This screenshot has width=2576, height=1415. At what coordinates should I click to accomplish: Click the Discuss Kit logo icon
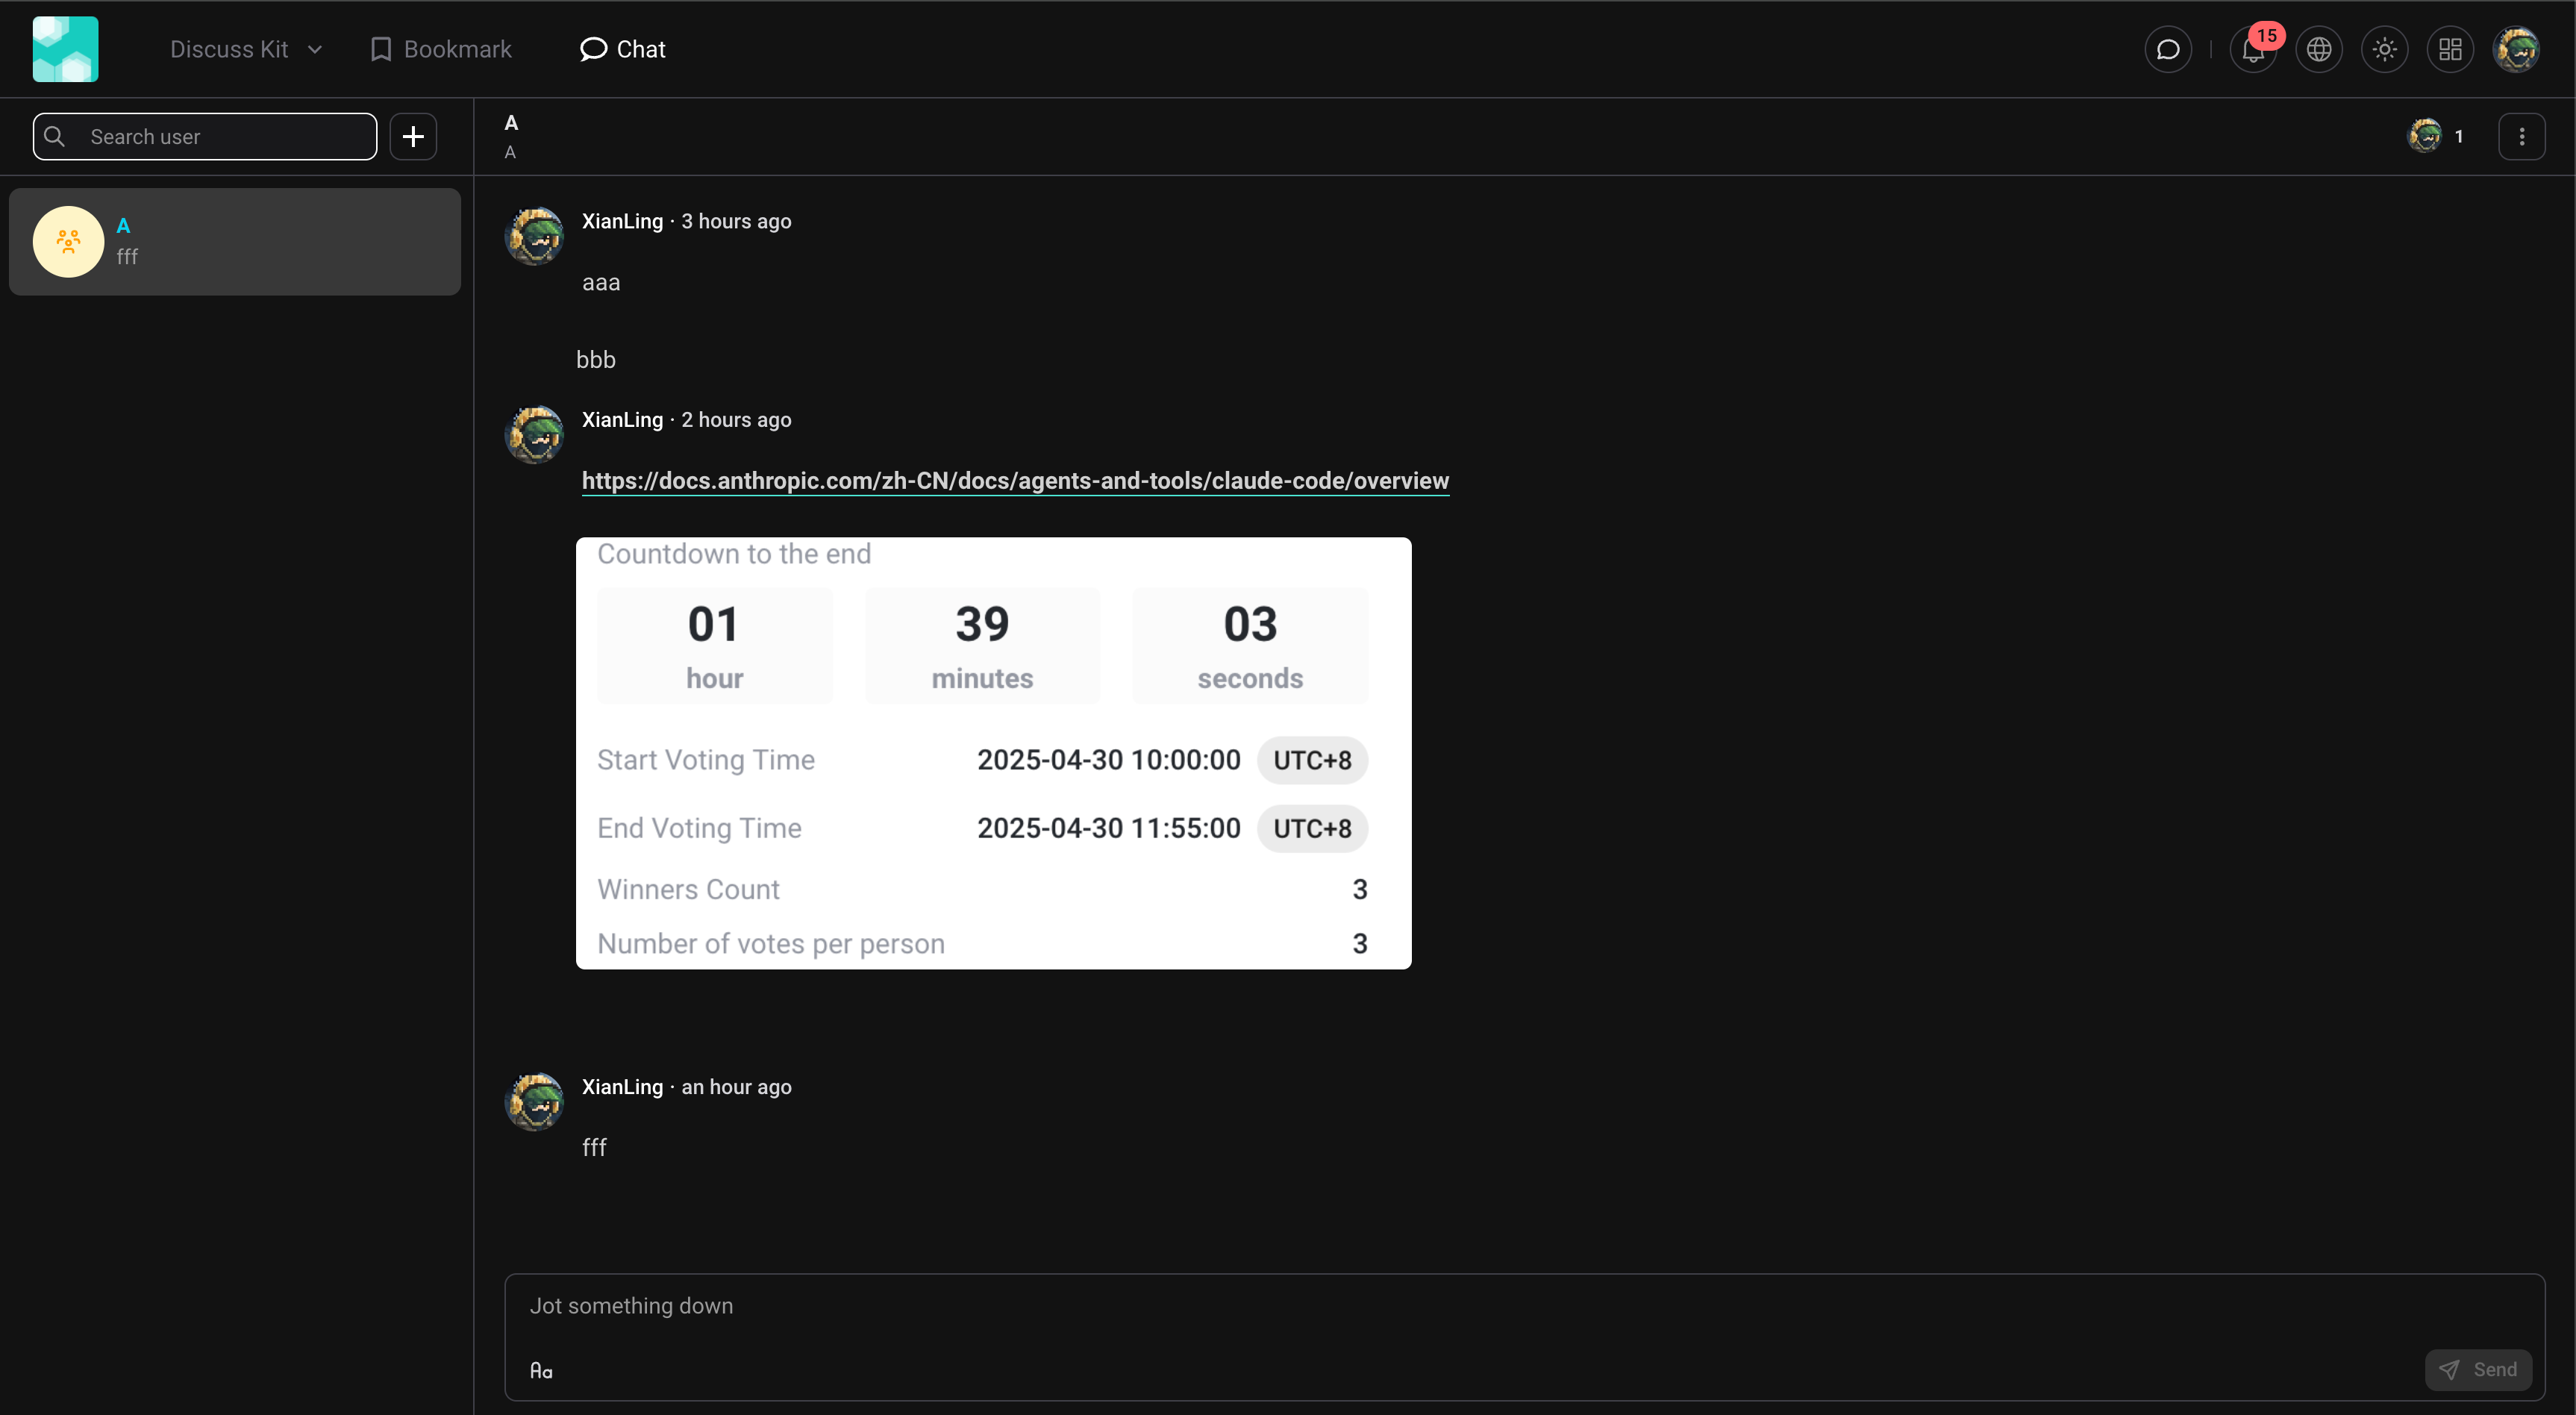[x=65, y=49]
